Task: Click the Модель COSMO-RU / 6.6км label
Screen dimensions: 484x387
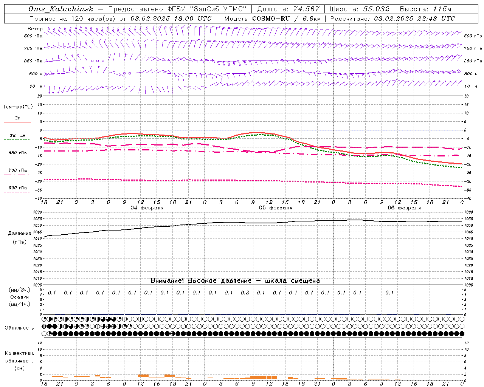Action: [273, 19]
